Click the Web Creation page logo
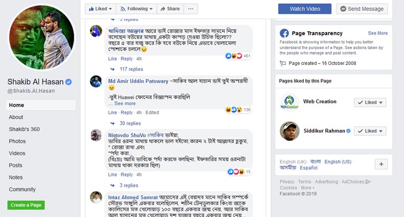404x217 pixels. (x=289, y=102)
